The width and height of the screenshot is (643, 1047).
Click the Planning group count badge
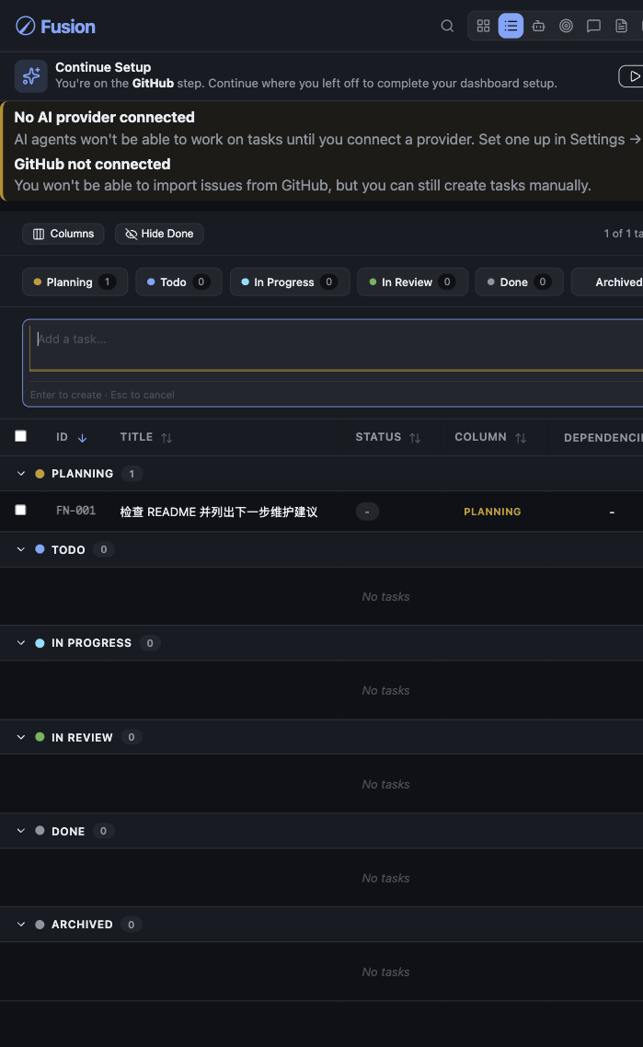132,474
